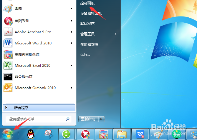Expand Microsoft Word 2010 recent files arrow
197x140 pixels.
(71, 43)
